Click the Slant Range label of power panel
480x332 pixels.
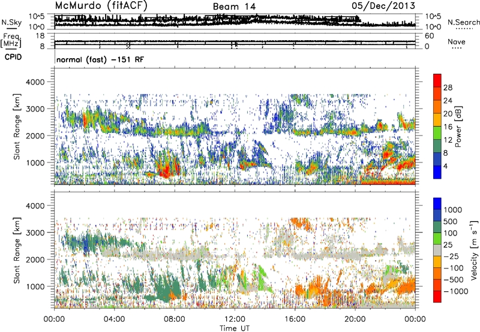pos(17,126)
